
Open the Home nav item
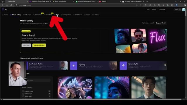(x=5, y=15)
